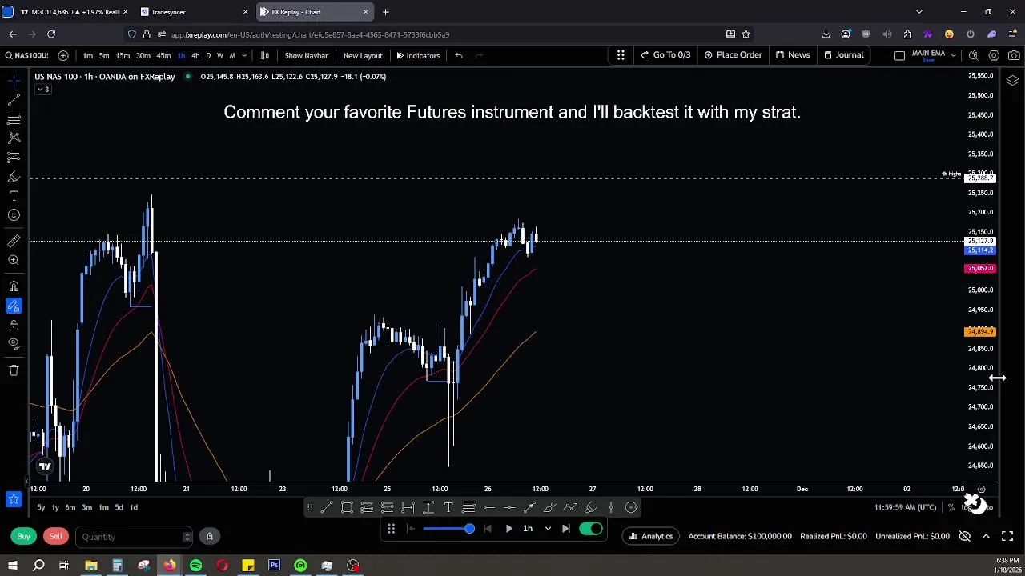The width and height of the screenshot is (1025, 576).
Task: Select the text annotation tool in sidebar
Action: click(14, 196)
